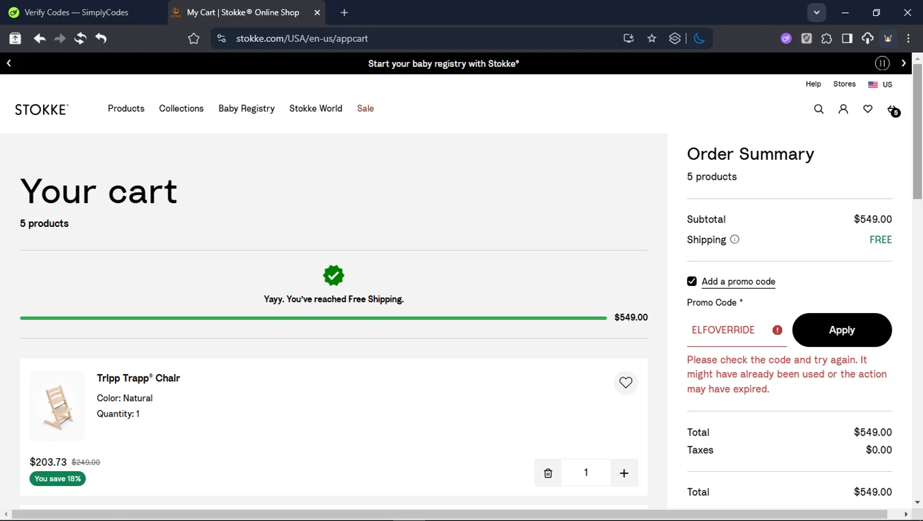Increase Tripp Trapp Chair quantity with plus
Image resolution: width=923 pixels, height=521 pixels.
(624, 473)
